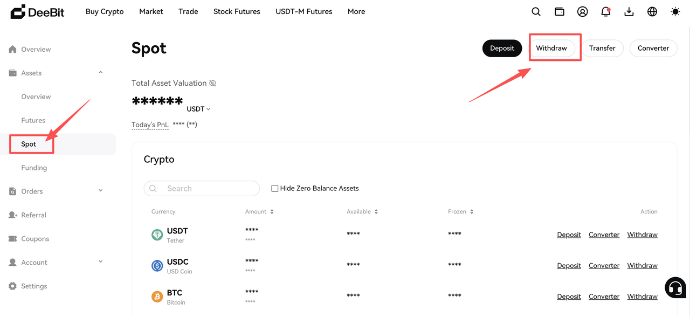Click Converter link in BTC row
The width and height of the screenshot is (690, 317).
tap(604, 297)
